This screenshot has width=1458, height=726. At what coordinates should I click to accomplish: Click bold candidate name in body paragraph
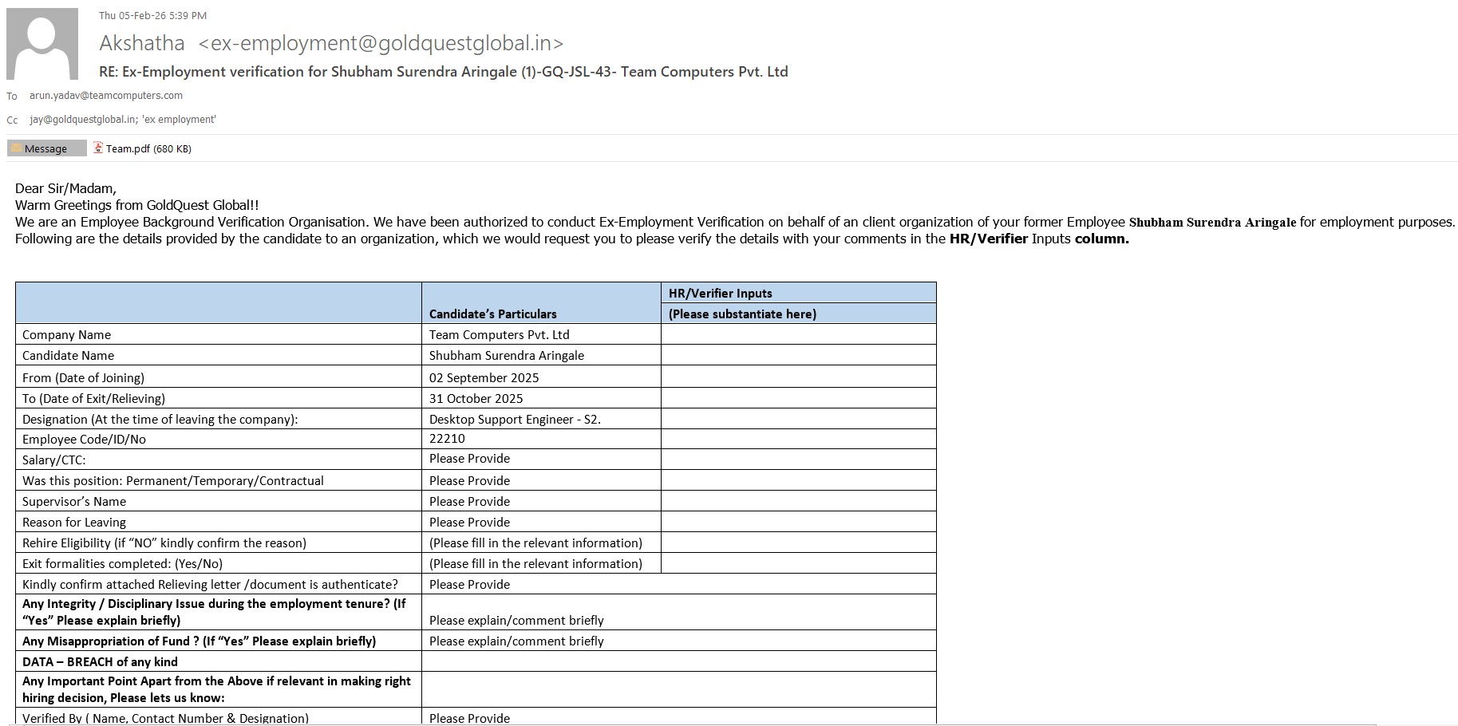tap(1212, 223)
